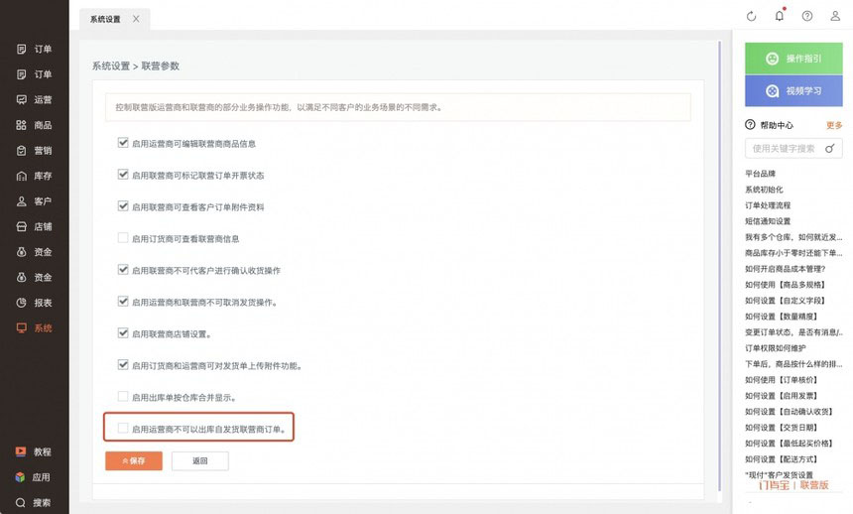Image resolution: width=853 pixels, height=514 pixels.
Task: Click the blue 视频学习 button
Action: pyautogui.click(x=793, y=91)
